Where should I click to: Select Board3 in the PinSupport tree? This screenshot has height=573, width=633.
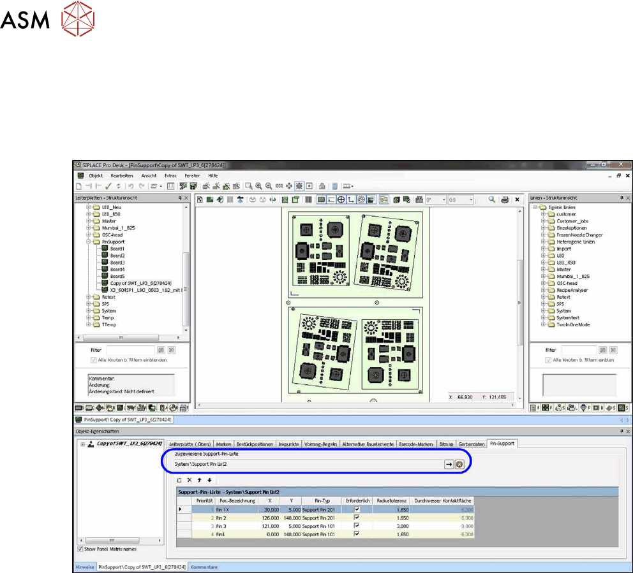coord(117,263)
